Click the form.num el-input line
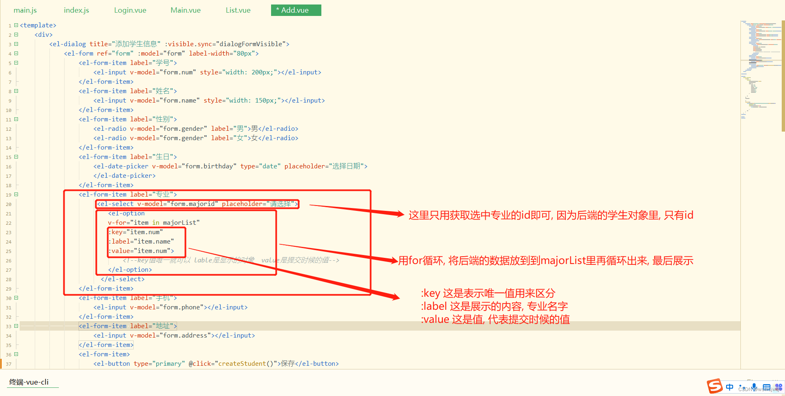This screenshot has height=396, width=785. click(x=207, y=72)
